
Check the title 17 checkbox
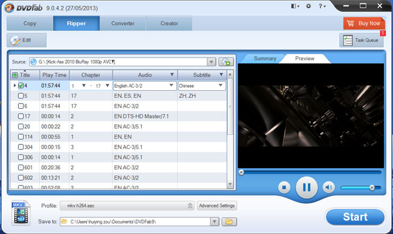click(x=21, y=116)
